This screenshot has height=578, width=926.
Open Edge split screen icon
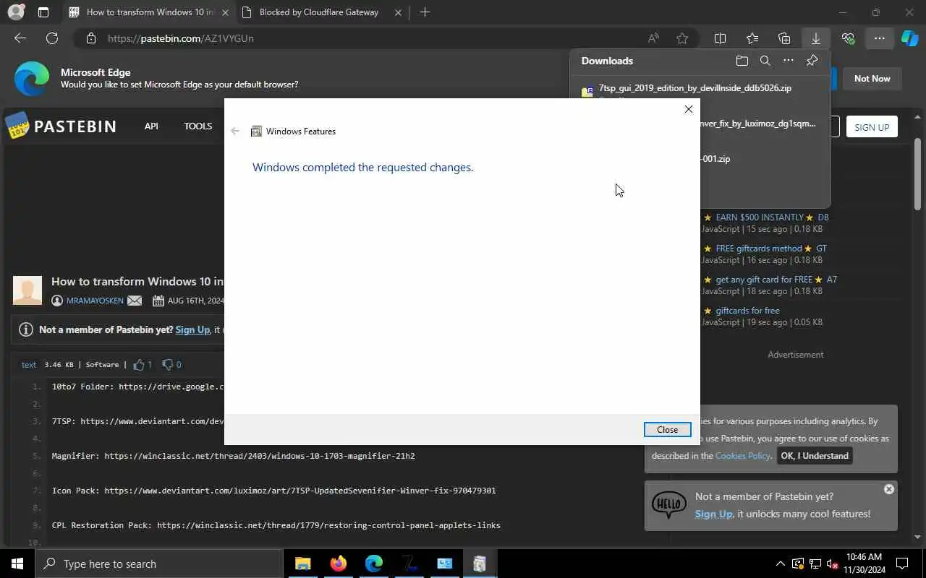[720, 38]
